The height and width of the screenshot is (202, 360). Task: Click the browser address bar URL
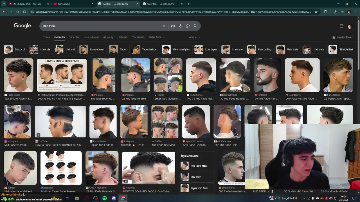pyautogui.click(x=174, y=12)
